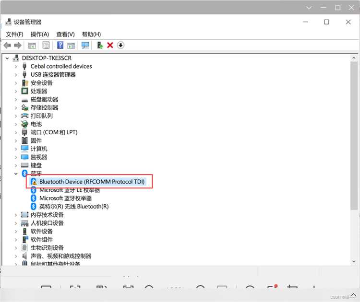Collapse the DESKTOP-TKE3SCR root node
Viewport: 360px width, 302px height.
7,58
